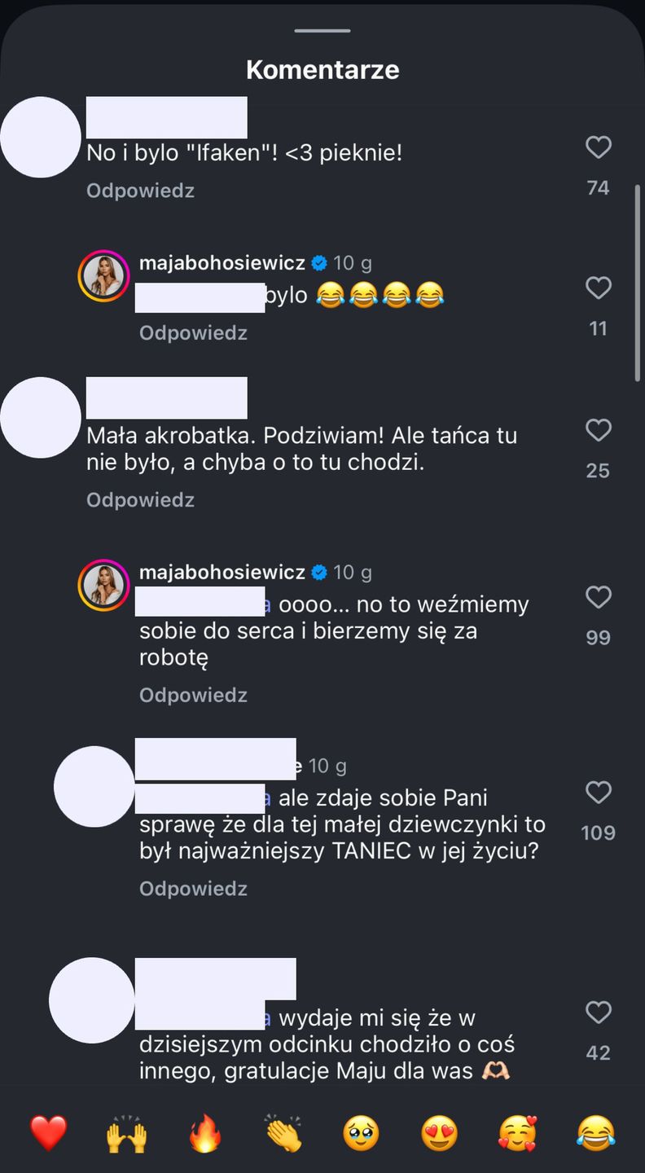Viewport: 645px width, 1173px height.
Task: Like majabohosiewicz's reply with 11 likes
Action: [599, 288]
